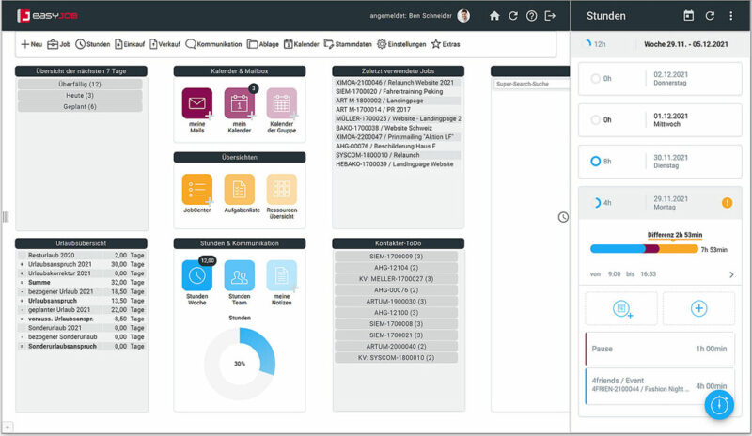This screenshot has width=752, height=436.
Task: Open the meine Mails icon
Action: coord(197,103)
